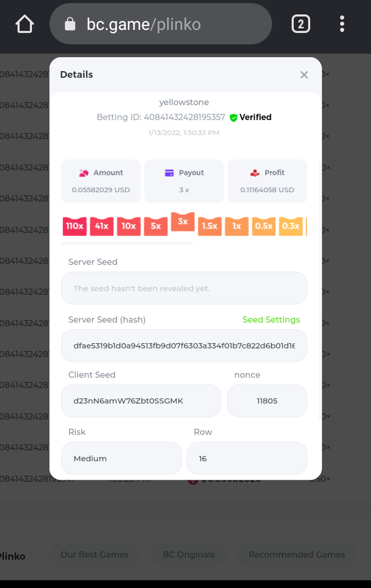Open the browser three-dot menu
Viewport: 371px width, 588px height.
click(x=342, y=24)
